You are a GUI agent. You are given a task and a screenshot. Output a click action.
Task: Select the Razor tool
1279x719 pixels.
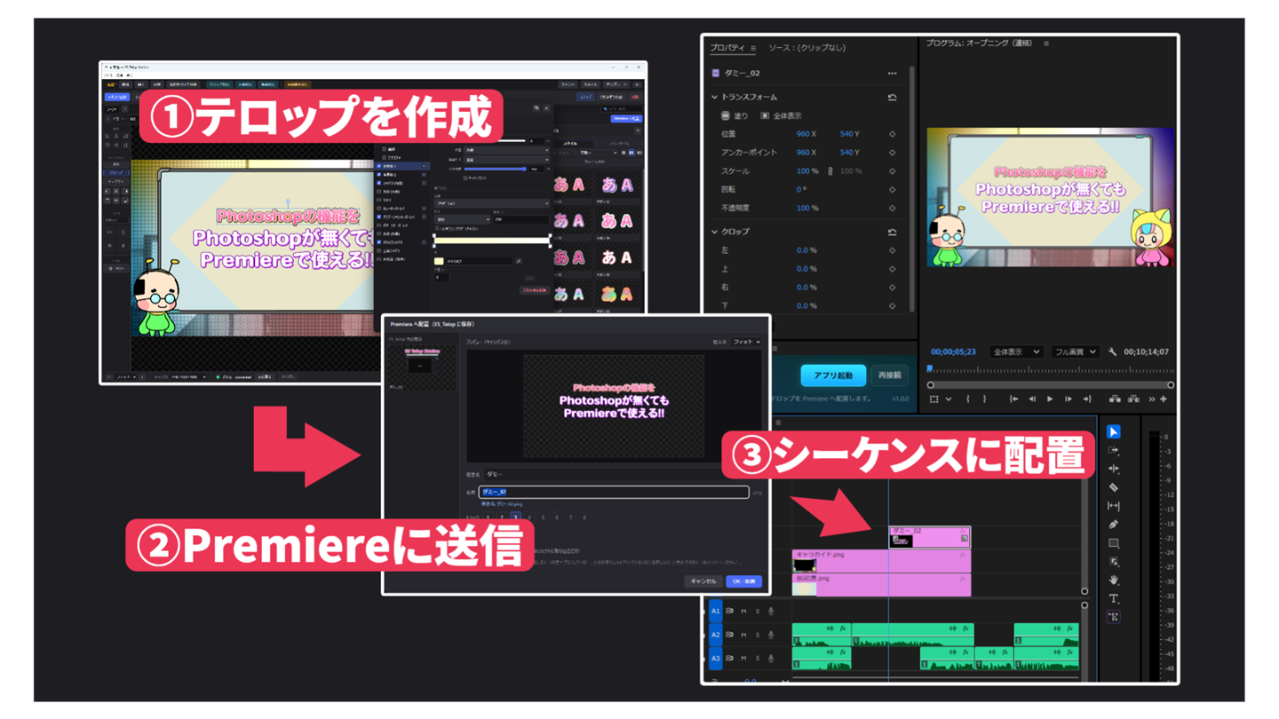(1114, 487)
